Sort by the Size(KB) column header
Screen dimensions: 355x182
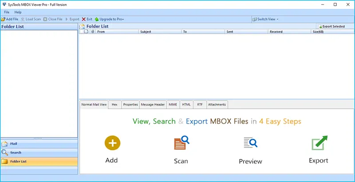pos(332,32)
